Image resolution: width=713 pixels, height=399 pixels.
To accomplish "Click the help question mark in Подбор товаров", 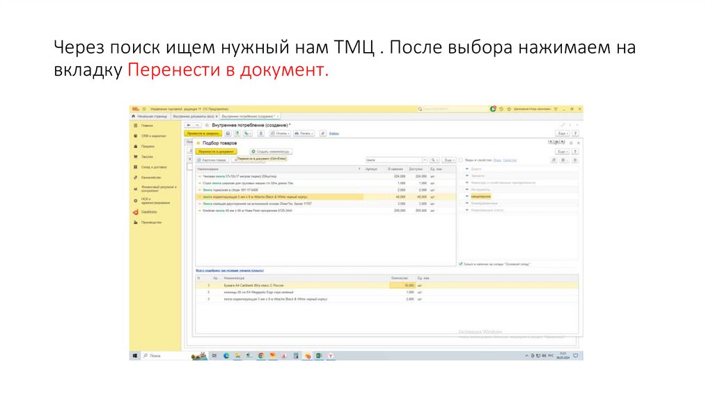I will (575, 152).
